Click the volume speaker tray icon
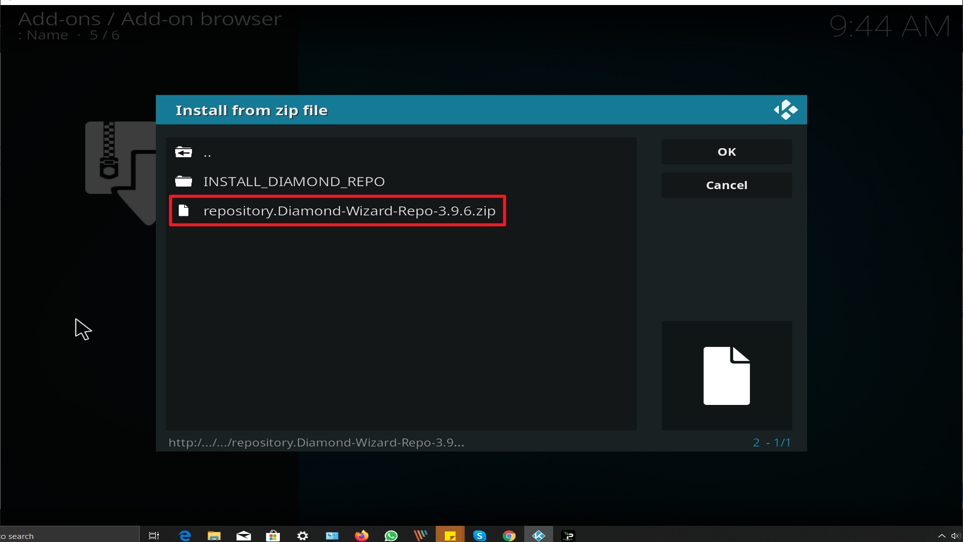Viewport: 963px width, 542px height. pos(955,535)
